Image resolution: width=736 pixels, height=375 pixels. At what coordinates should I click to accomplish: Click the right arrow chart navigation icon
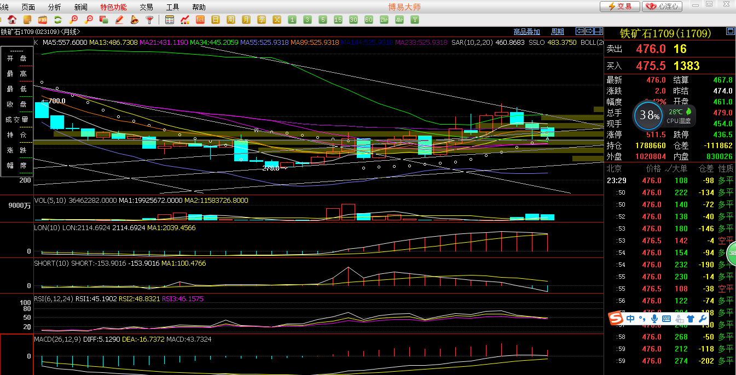[x=589, y=31]
